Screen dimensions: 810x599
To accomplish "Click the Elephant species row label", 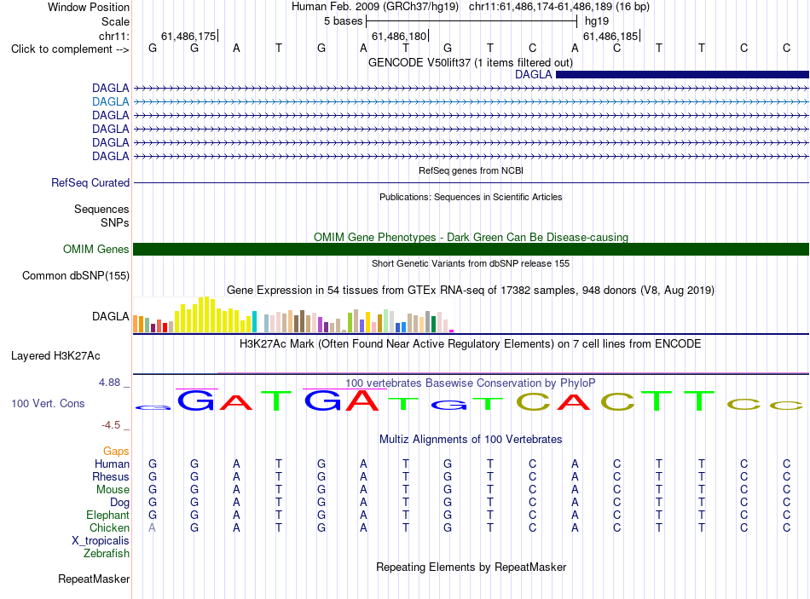I will click(107, 515).
